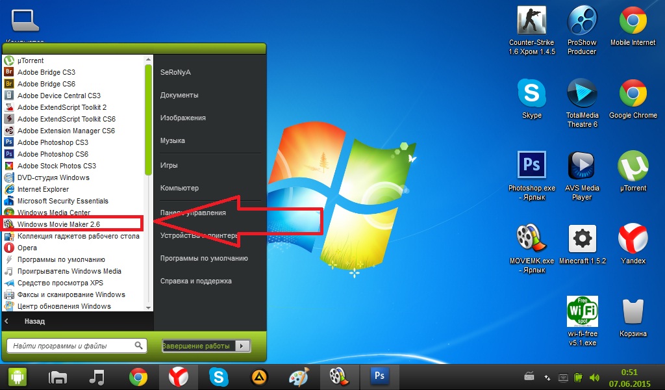Click the Найти программы и файлы search box
Viewport: 665px width, 390px height.
(71, 346)
